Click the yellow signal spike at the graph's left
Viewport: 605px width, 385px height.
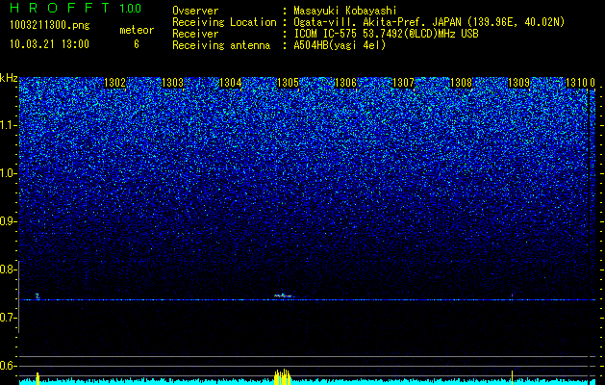coord(38,378)
